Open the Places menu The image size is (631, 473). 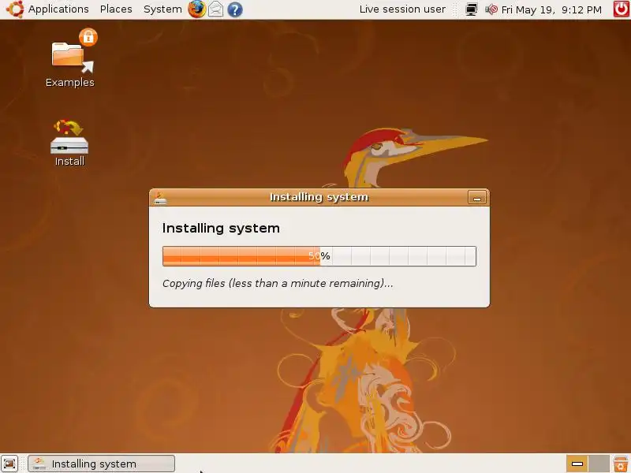(116, 9)
